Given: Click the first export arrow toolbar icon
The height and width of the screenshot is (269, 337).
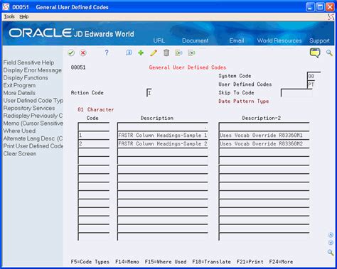Looking at the screenshot, I should tap(178, 53).
